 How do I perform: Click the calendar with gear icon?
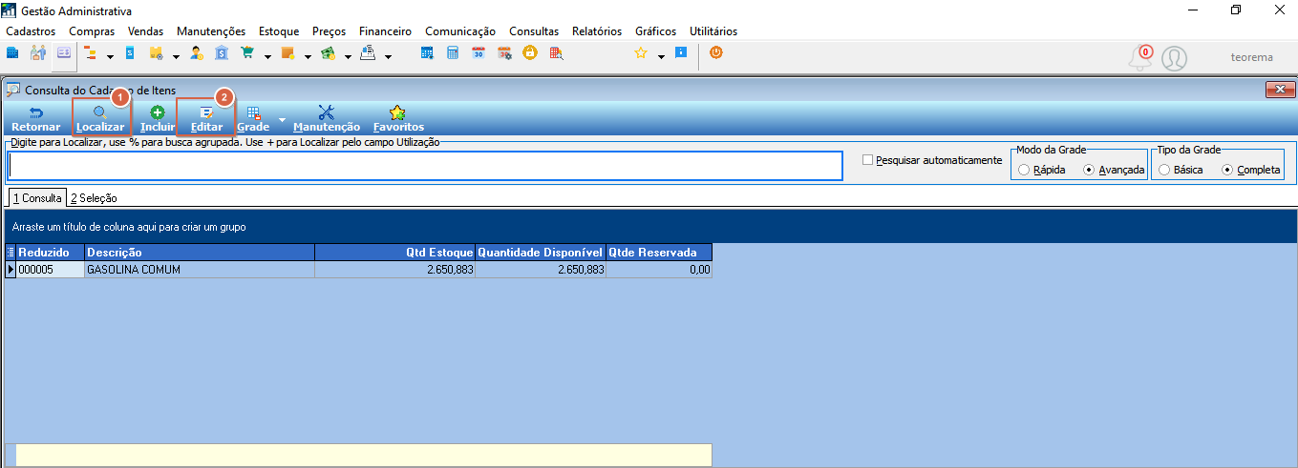coord(503,53)
